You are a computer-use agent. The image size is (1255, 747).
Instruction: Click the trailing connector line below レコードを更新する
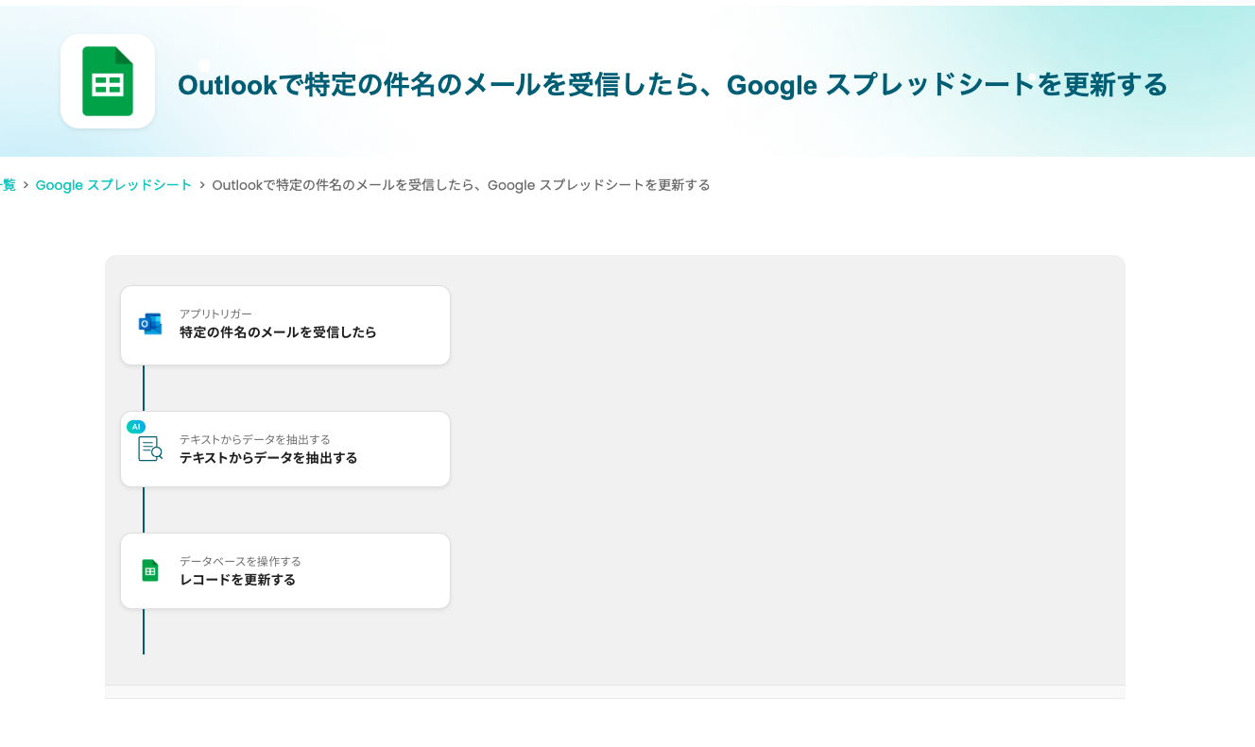click(144, 632)
